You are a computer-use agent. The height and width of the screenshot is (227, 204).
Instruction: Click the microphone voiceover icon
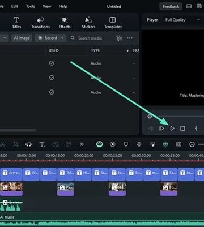tap(139, 144)
